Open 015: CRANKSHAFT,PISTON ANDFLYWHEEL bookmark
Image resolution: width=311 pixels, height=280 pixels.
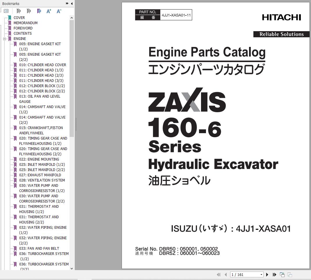click(x=41, y=131)
